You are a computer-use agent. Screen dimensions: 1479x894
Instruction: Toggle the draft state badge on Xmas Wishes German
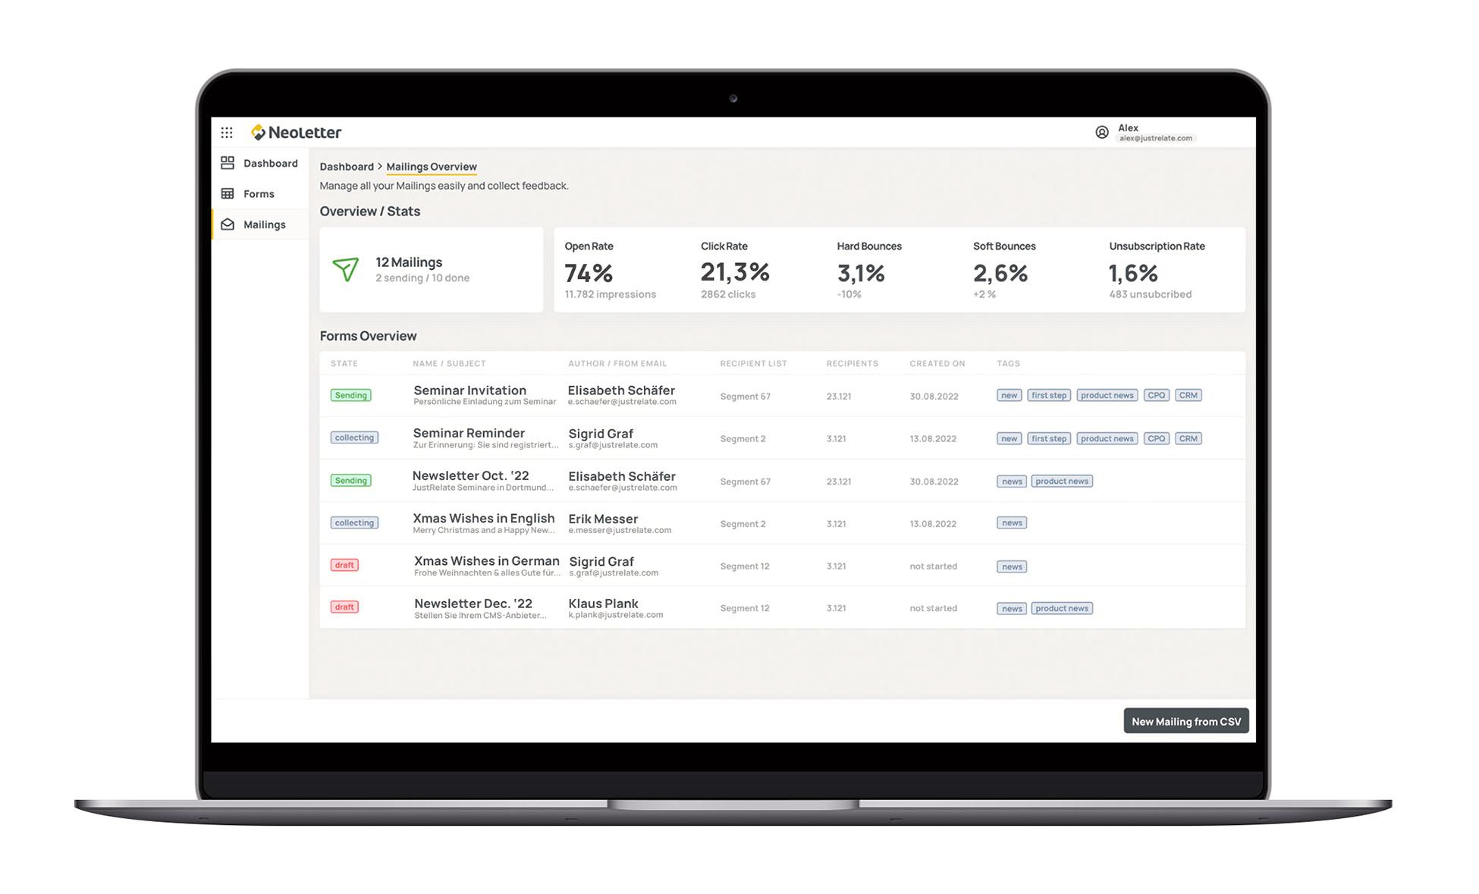(x=344, y=564)
